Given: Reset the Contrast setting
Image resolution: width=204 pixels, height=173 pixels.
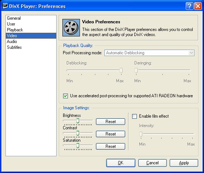Looking at the screenshot, I should 111,134.
